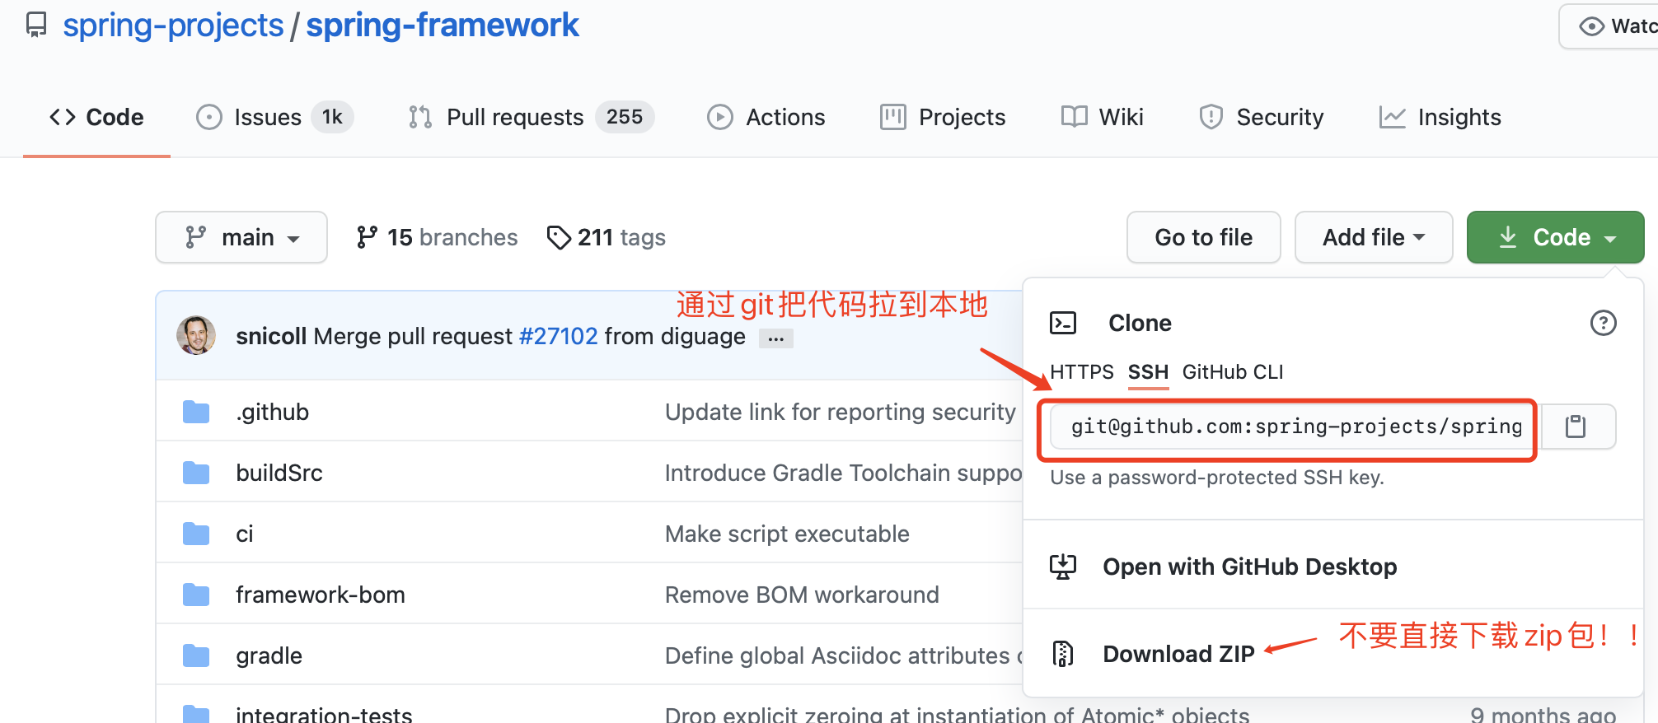Open the snicoll author link

coord(271,336)
